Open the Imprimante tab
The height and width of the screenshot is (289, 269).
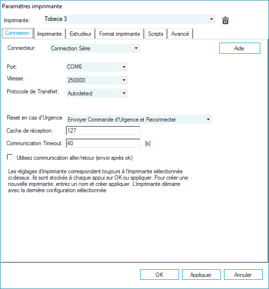click(49, 34)
